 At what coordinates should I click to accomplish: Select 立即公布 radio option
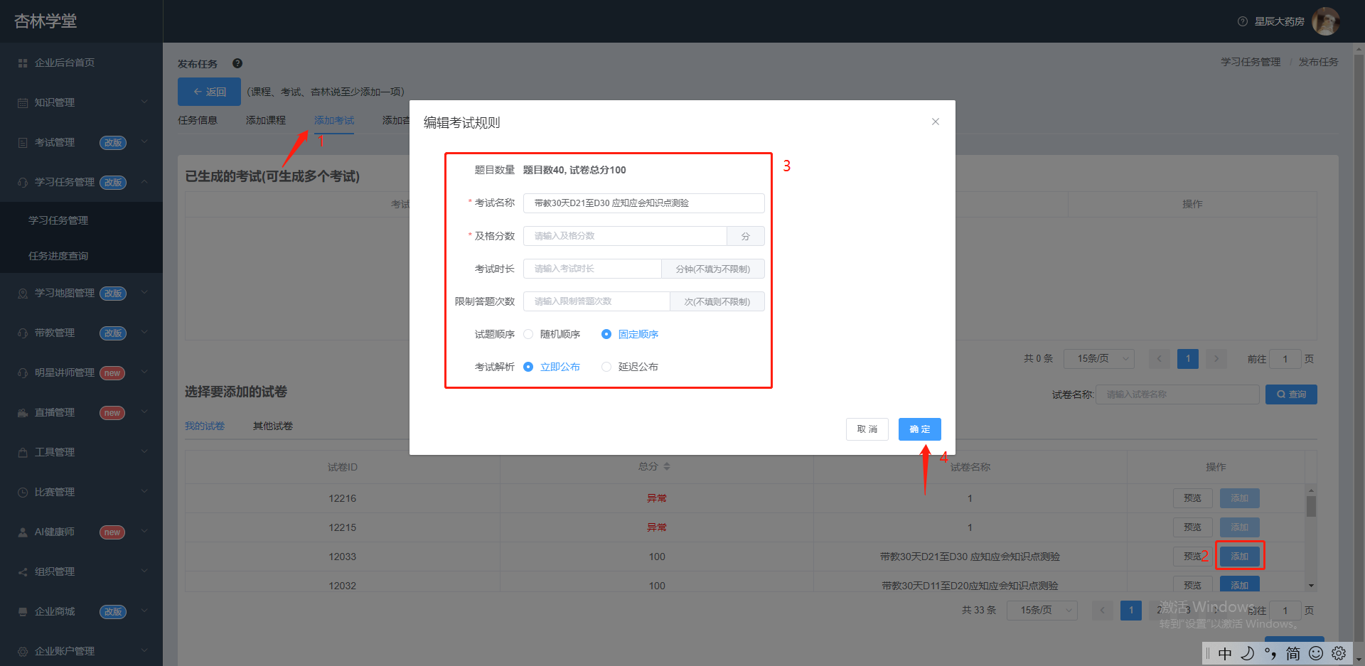[x=552, y=367]
